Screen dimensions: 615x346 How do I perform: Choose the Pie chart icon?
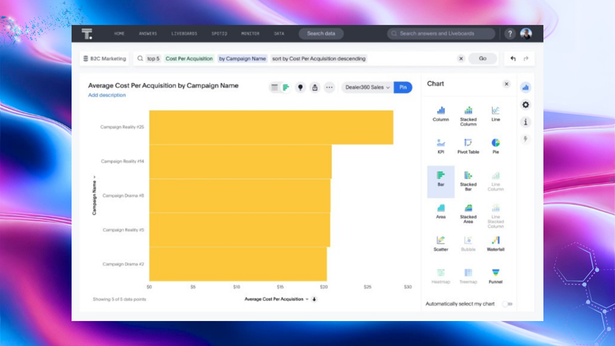[x=495, y=145]
